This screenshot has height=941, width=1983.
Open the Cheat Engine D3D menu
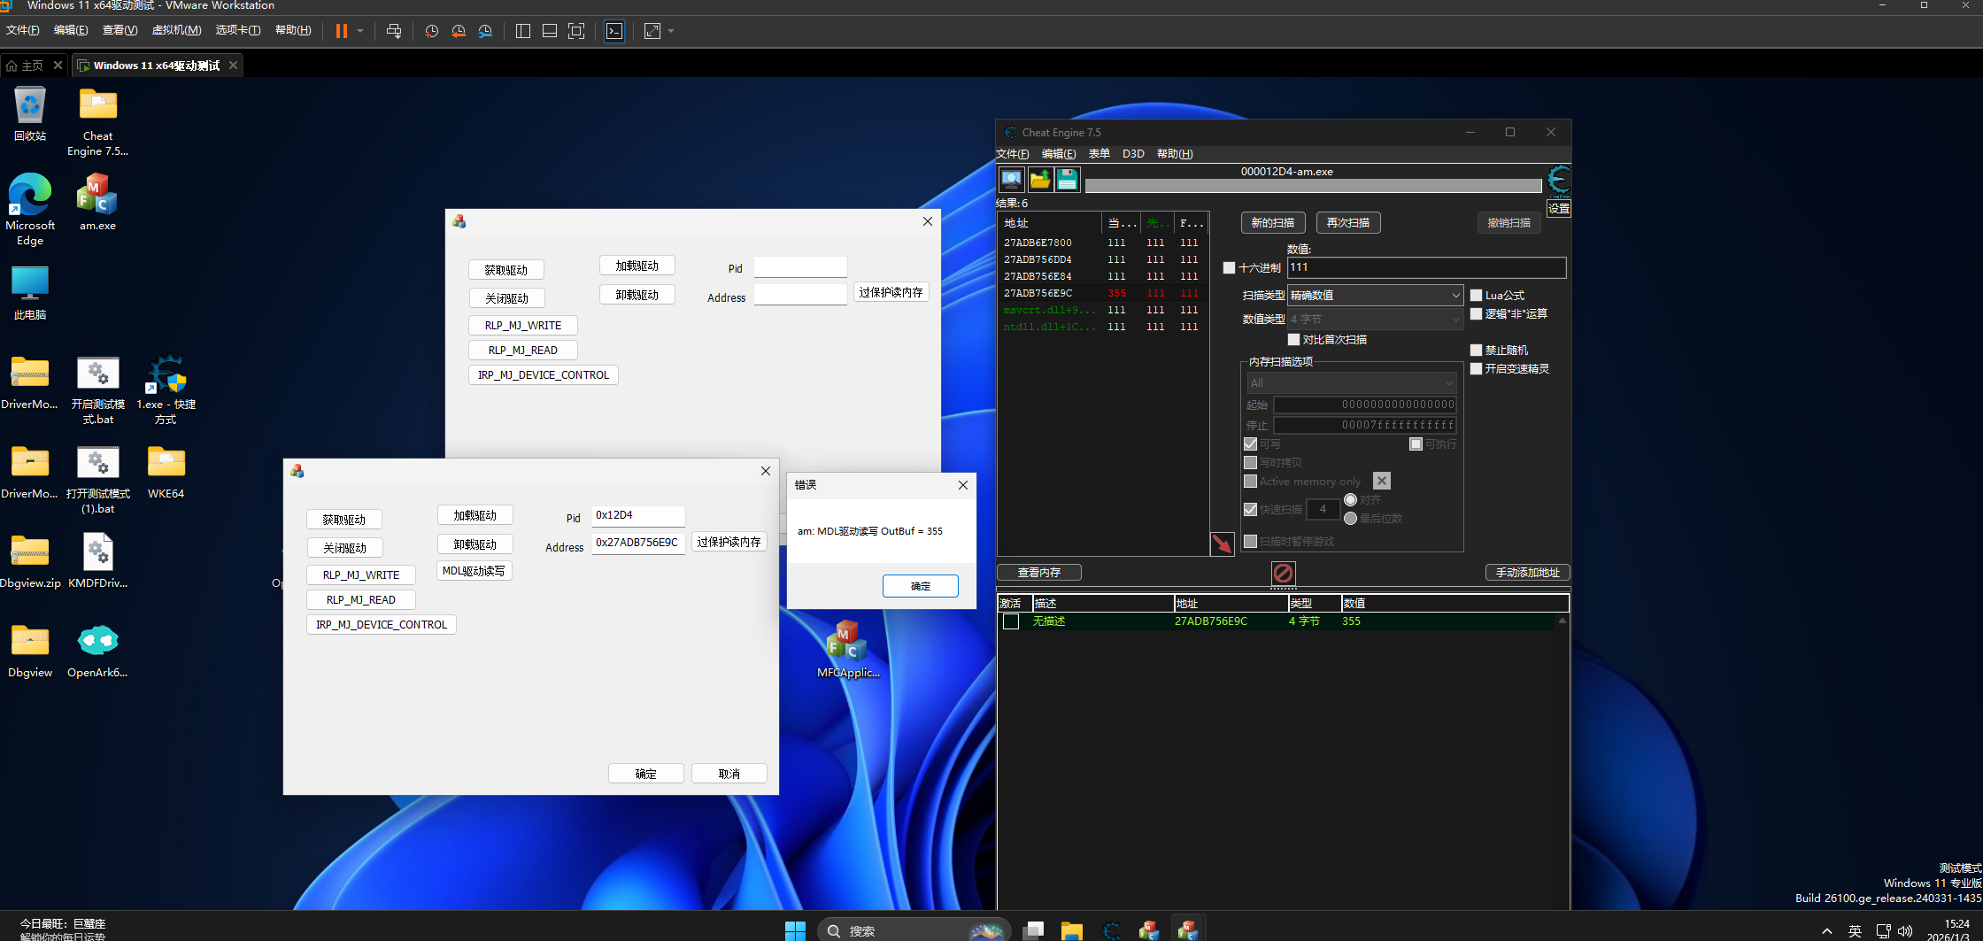(1133, 153)
